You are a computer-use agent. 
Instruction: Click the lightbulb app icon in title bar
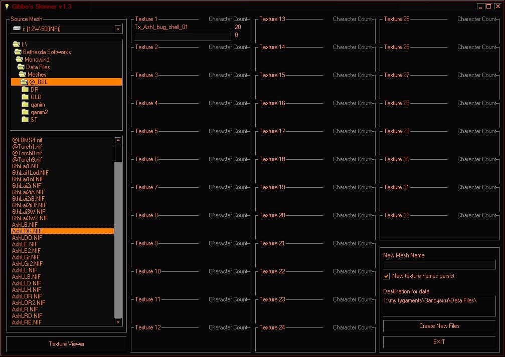(7, 6)
